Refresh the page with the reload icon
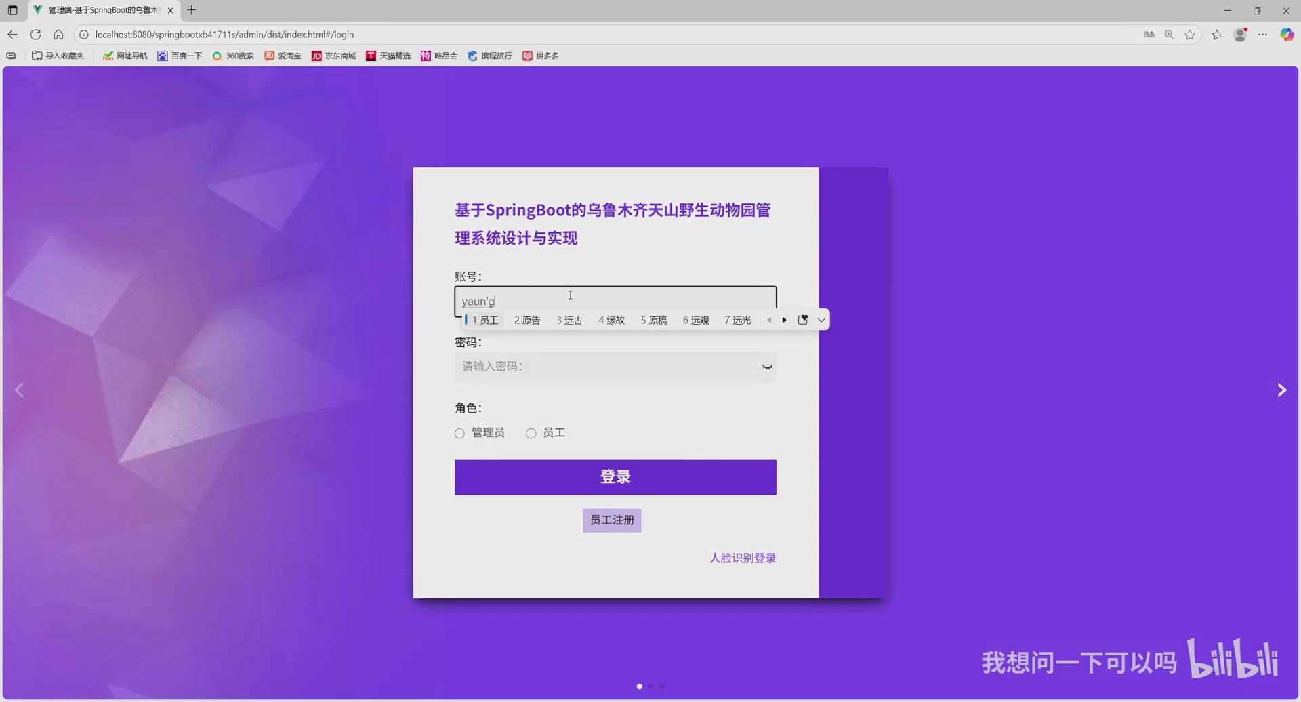1301x702 pixels. point(35,34)
